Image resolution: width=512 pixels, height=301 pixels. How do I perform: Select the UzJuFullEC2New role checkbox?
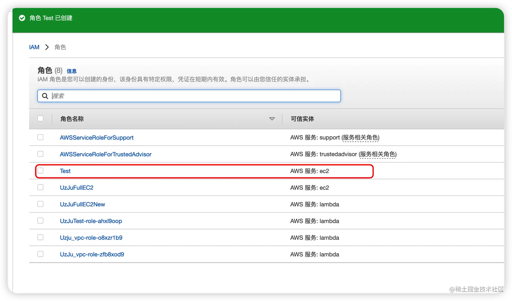click(41, 204)
